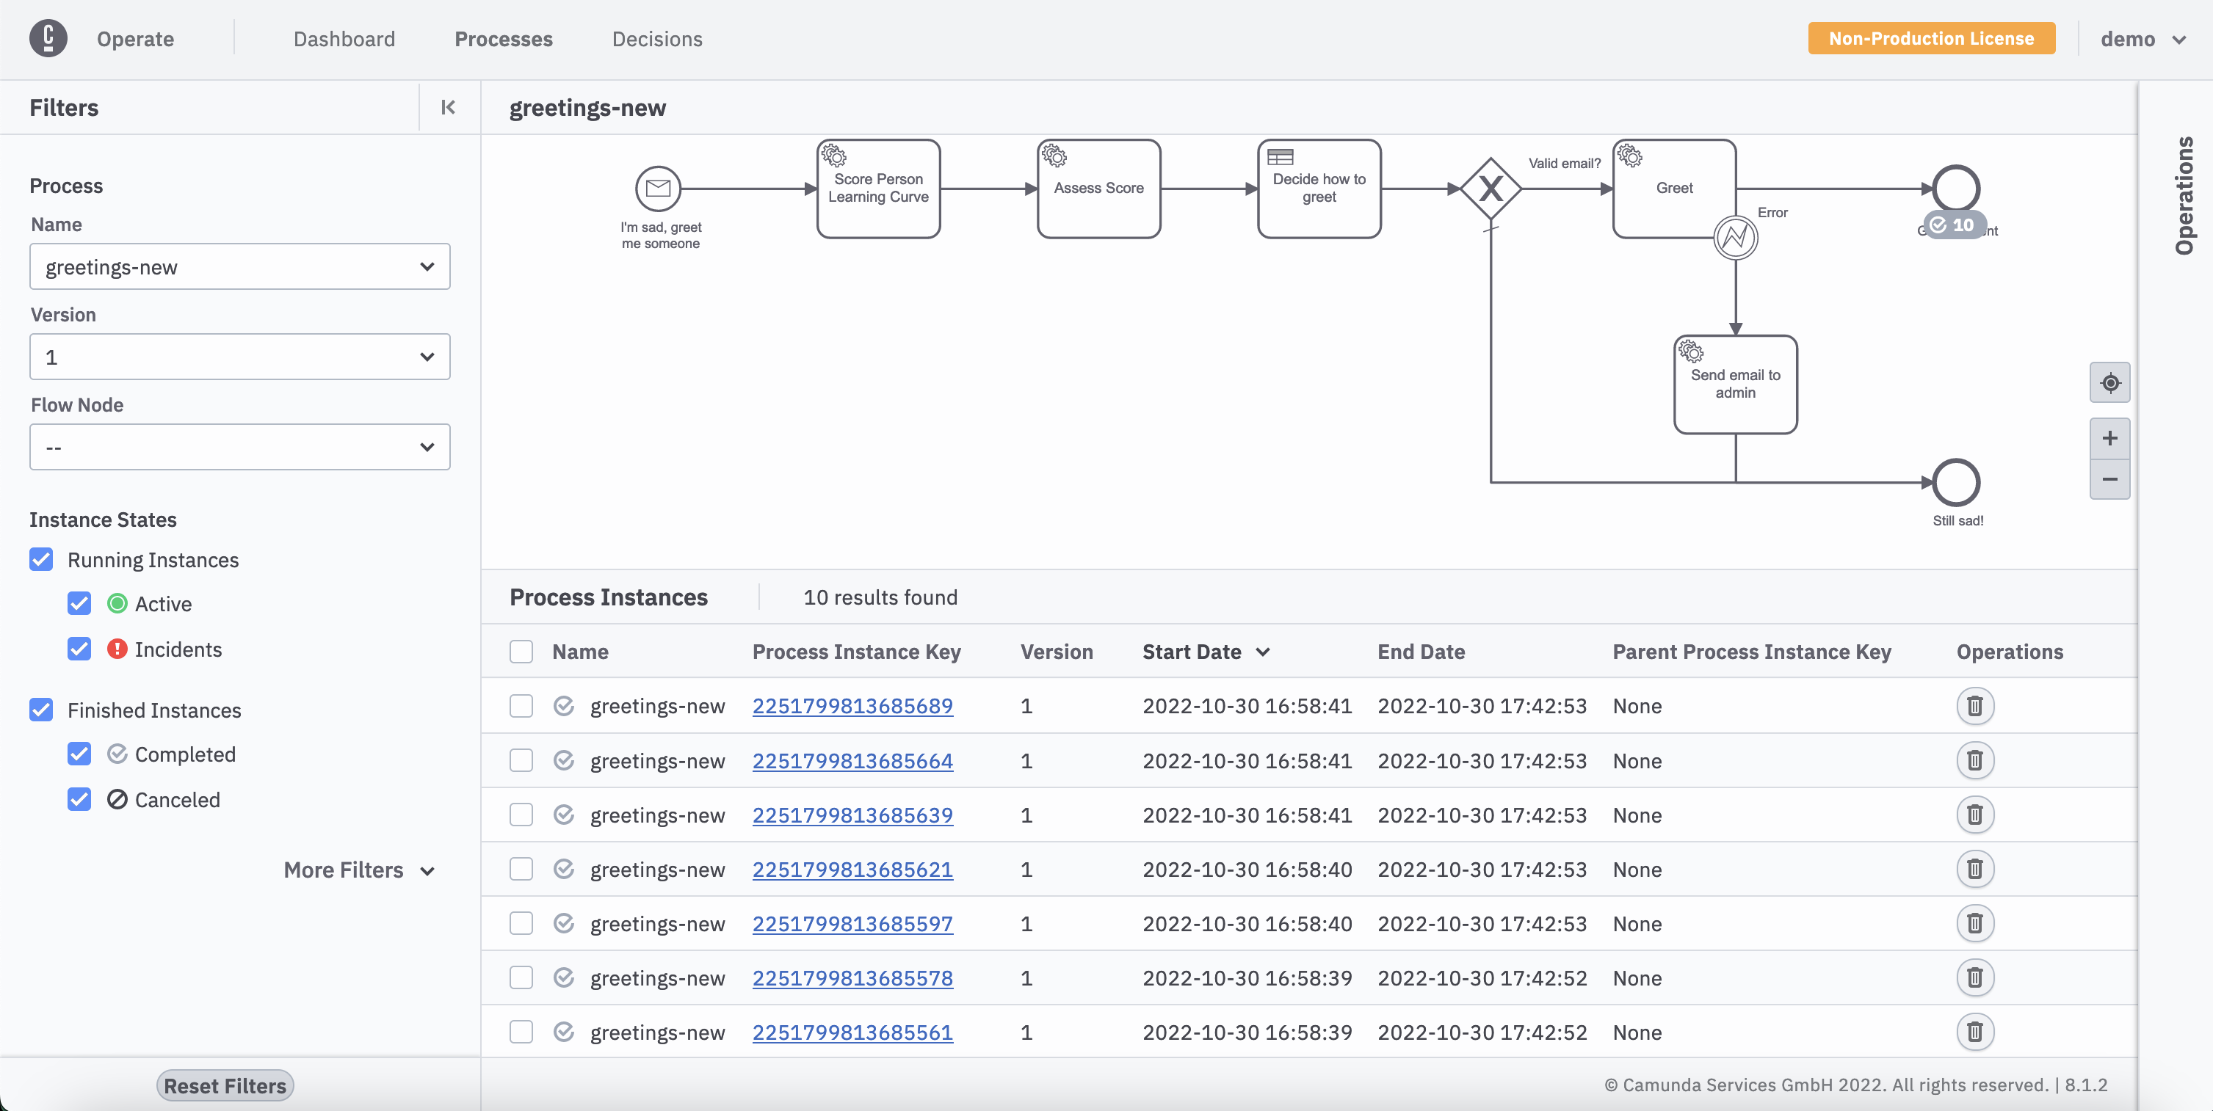Open the demo user menu

pyautogui.click(x=2143, y=39)
